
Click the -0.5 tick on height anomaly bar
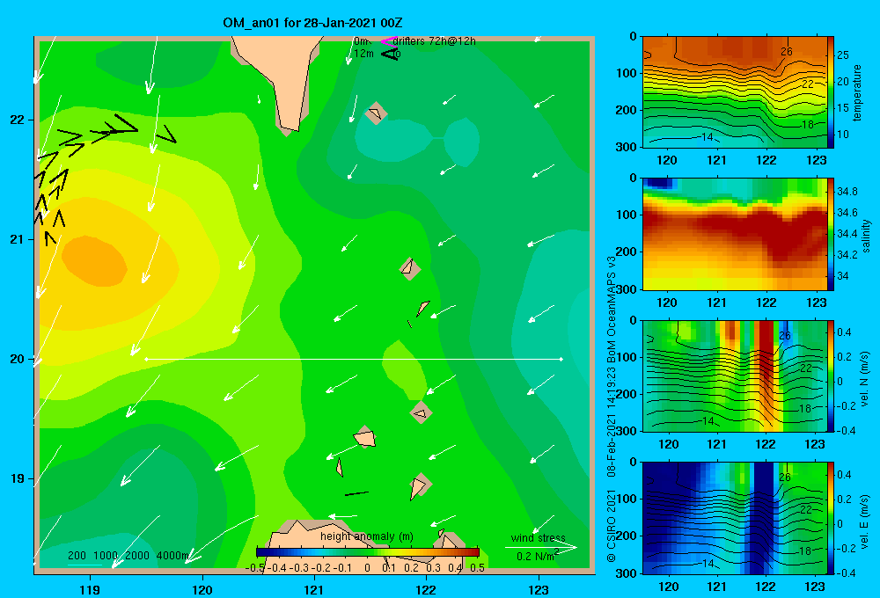pyautogui.click(x=255, y=567)
